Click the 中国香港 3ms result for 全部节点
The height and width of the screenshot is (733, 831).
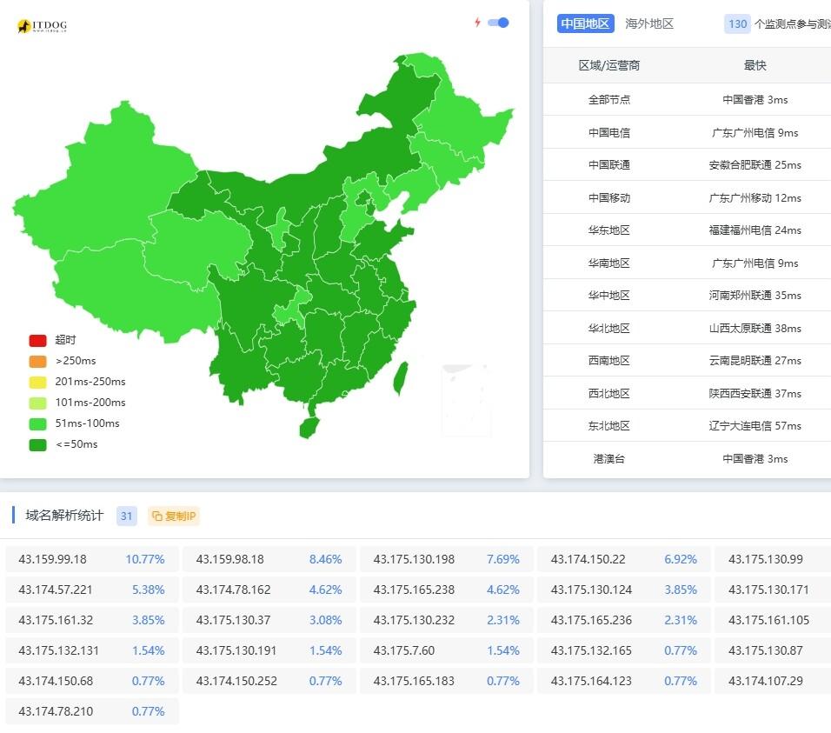pyautogui.click(x=755, y=99)
